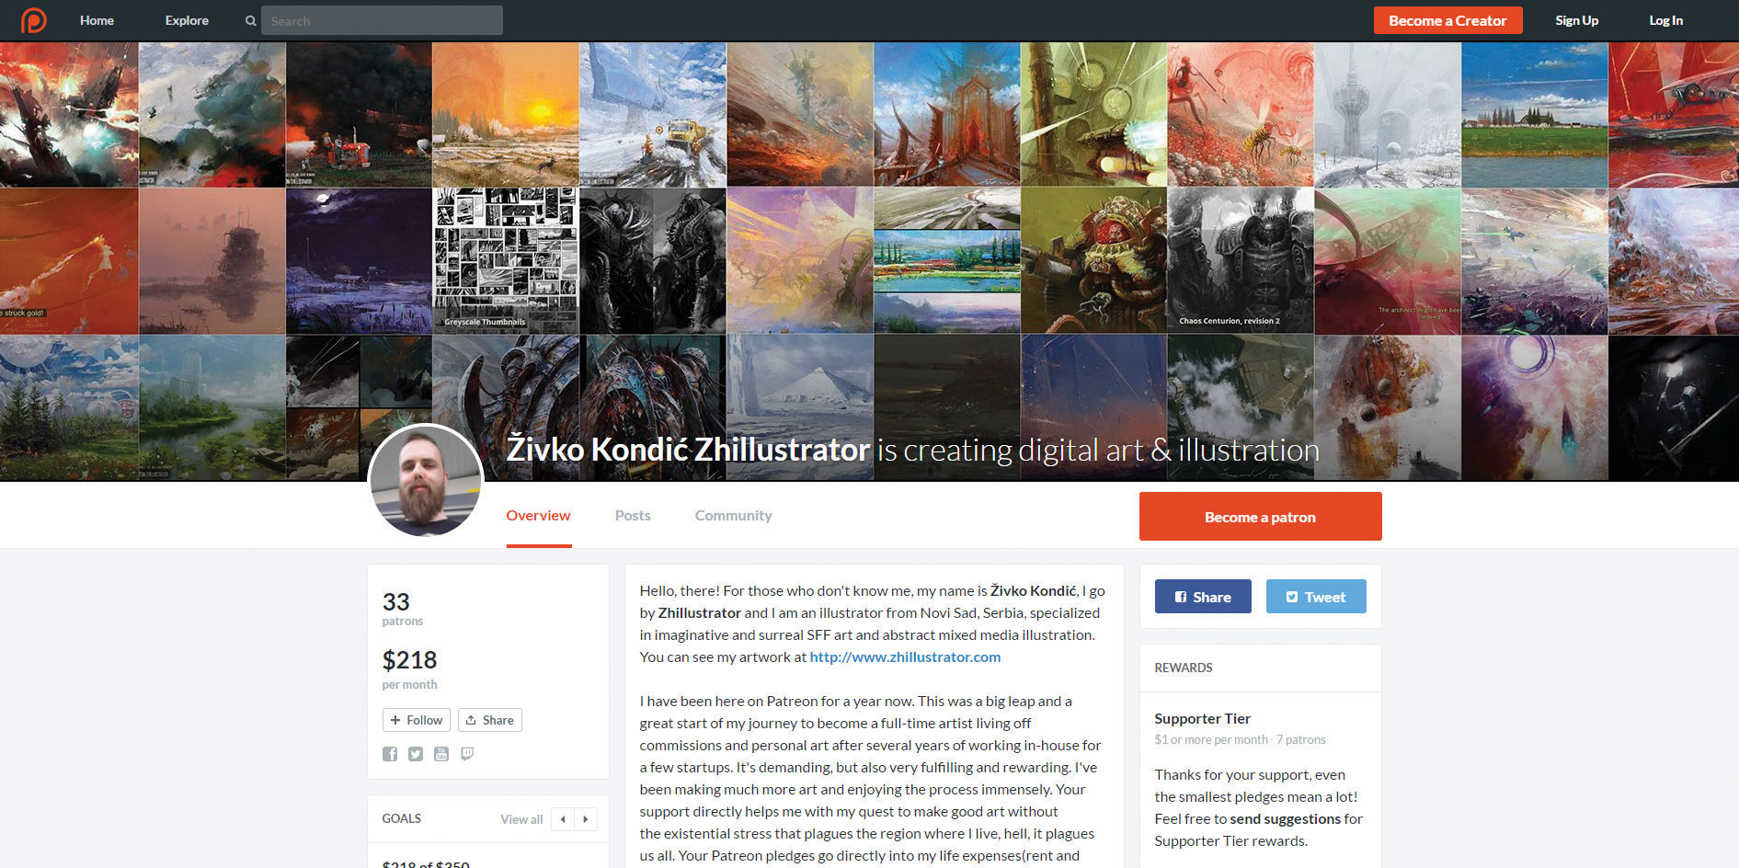Click the search magnifier icon
Screen dimensions: 1739x868
(x=250, y=20)
